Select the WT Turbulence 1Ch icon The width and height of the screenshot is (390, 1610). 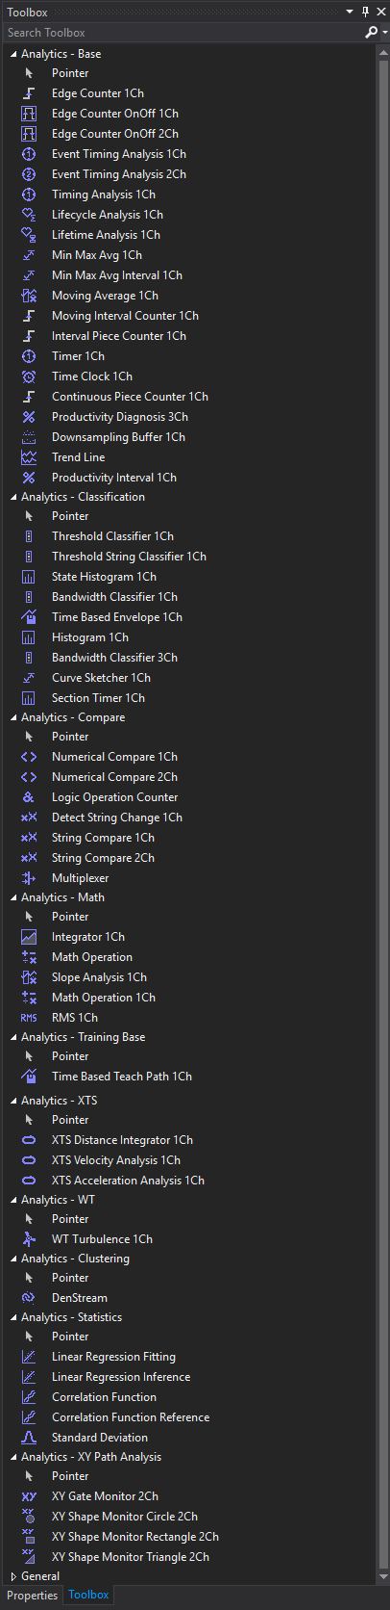[x=29, y=1239]
